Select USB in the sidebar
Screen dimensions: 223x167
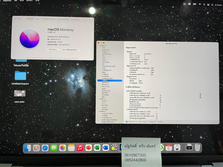click(103, 68)
